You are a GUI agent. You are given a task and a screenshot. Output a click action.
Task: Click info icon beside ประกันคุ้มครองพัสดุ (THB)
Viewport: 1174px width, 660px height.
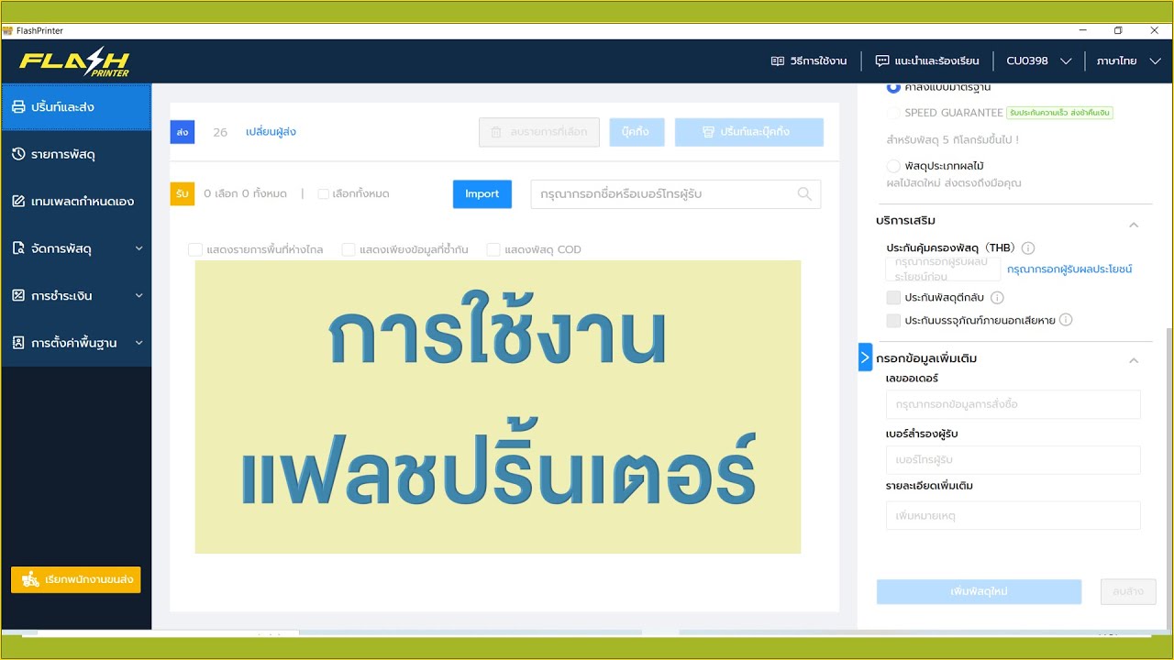coord(1028,248)
